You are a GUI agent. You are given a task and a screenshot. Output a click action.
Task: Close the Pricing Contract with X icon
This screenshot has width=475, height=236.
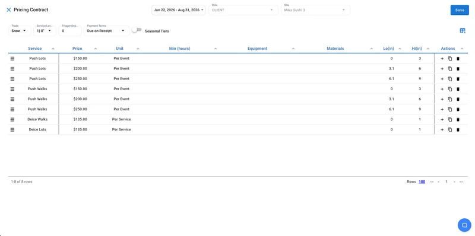[8, 9]
